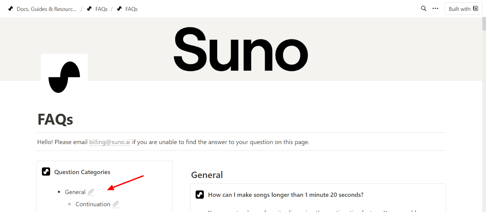This screenshot has height=212, width=486.
Task: Open the Continuation subcategory link
Action: 93,204
